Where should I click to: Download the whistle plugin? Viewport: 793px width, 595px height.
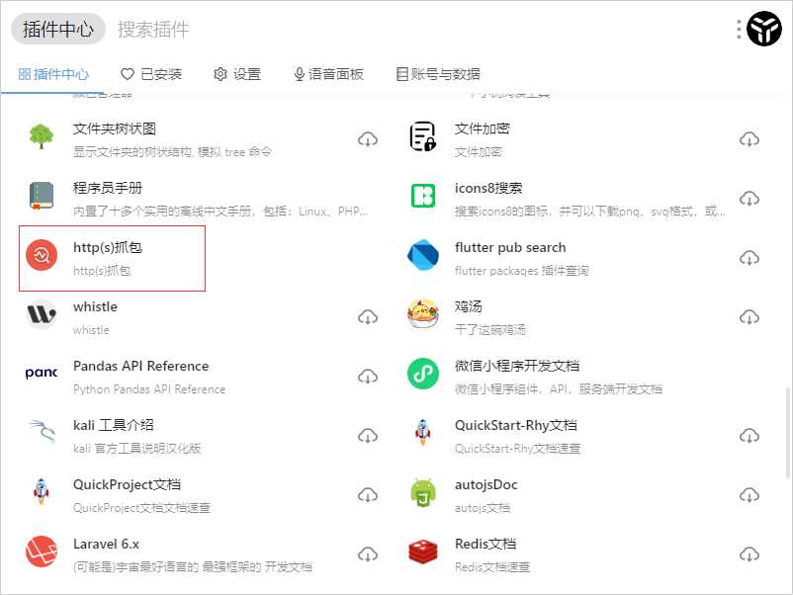pos(368,317)
